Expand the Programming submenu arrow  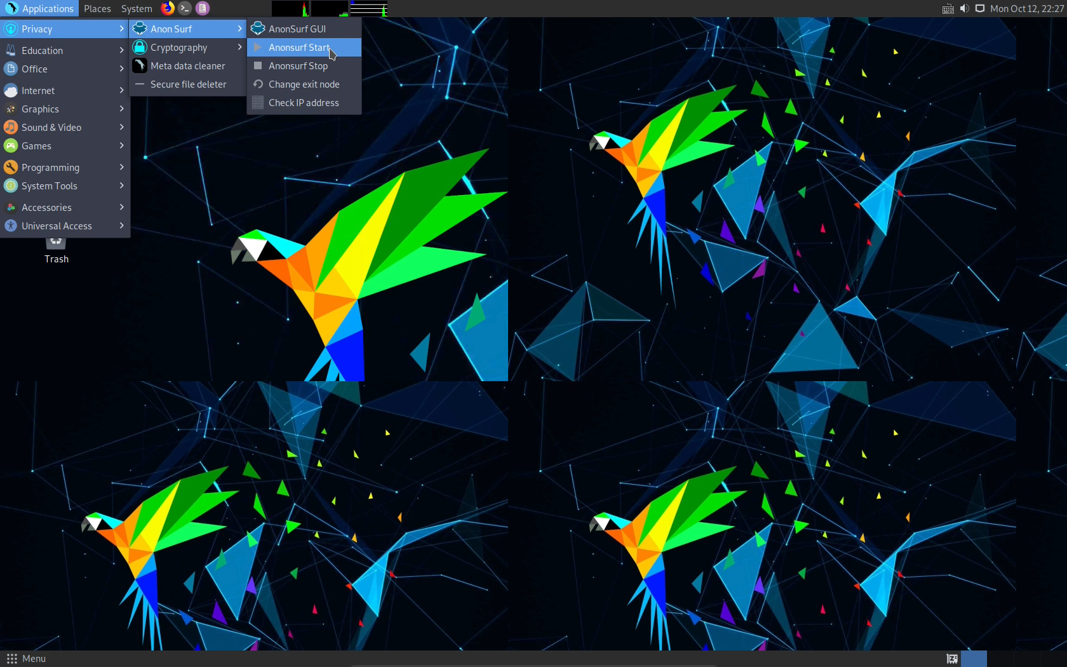tap(121, 167)
